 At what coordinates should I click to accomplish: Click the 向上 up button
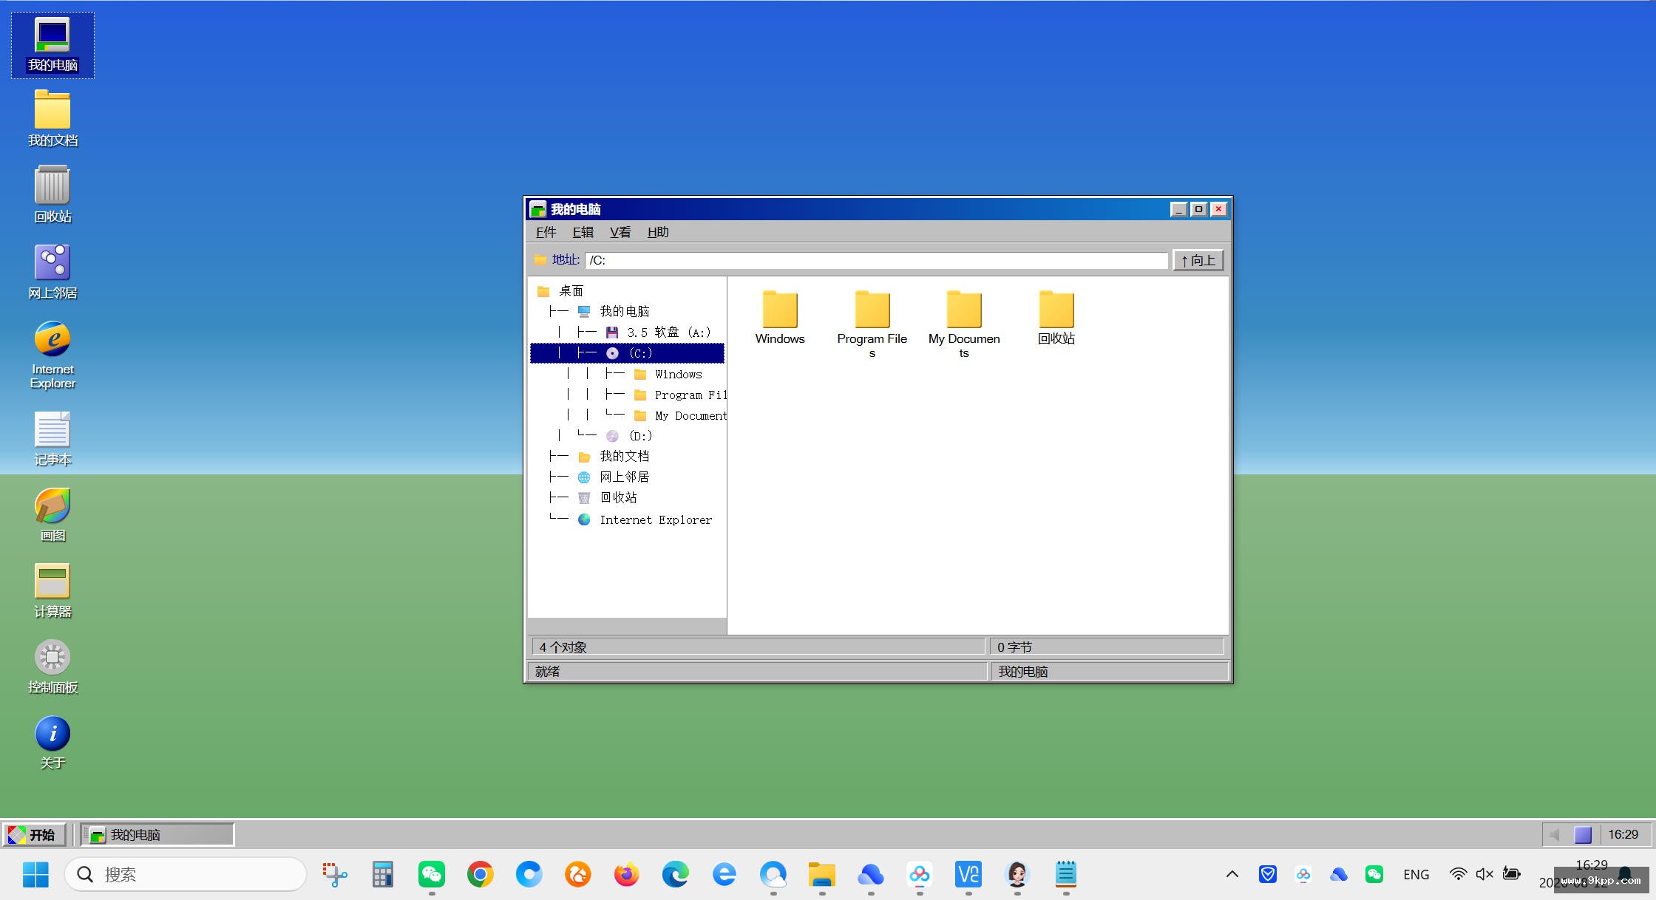coord(1198,260)
